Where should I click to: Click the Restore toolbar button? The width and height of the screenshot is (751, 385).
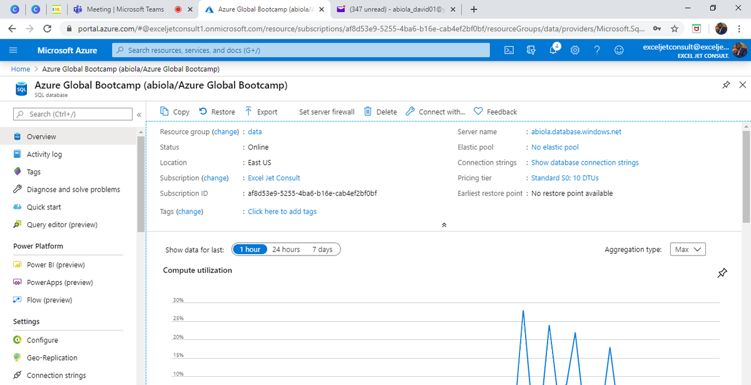coord(217,111)
